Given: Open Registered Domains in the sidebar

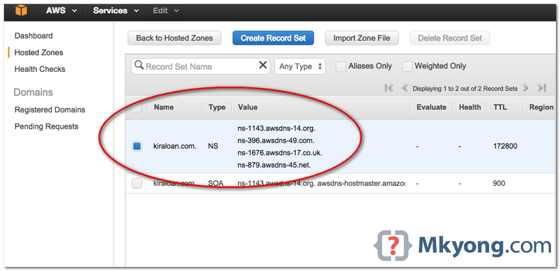Looking at the screenshot, I should point(50,110).
